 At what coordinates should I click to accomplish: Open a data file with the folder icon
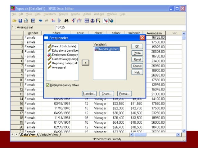[14, 21]
